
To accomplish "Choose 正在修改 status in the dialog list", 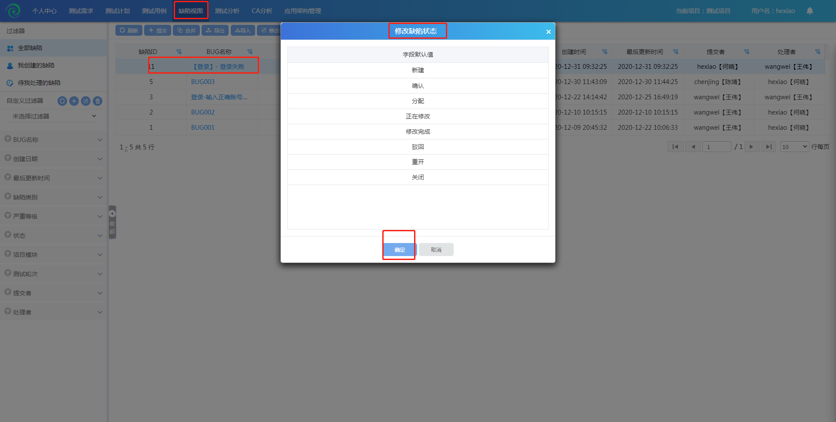I will coord(418,116).
